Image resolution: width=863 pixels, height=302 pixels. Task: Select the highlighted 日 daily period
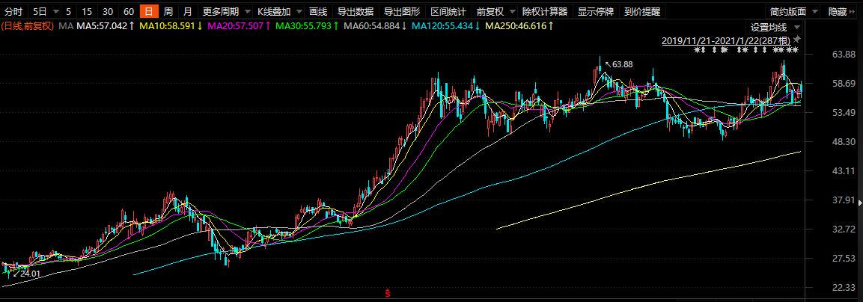(x=149, y=11)
